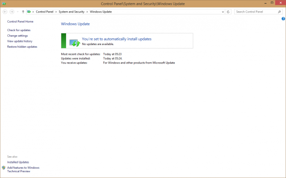286x178 pixels.
Task: Click Restore hidden updates
Action: tap(22, 47)
